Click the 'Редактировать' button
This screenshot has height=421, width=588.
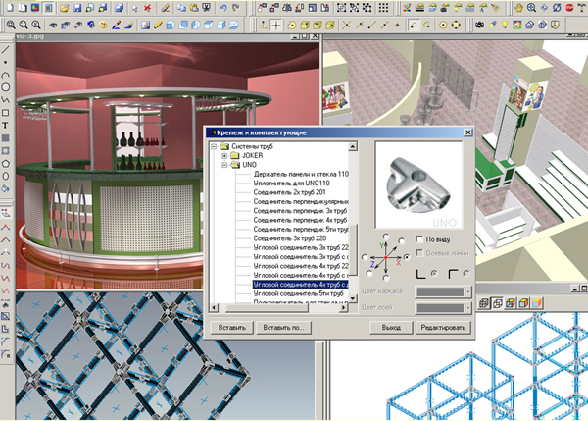(443, 327)
